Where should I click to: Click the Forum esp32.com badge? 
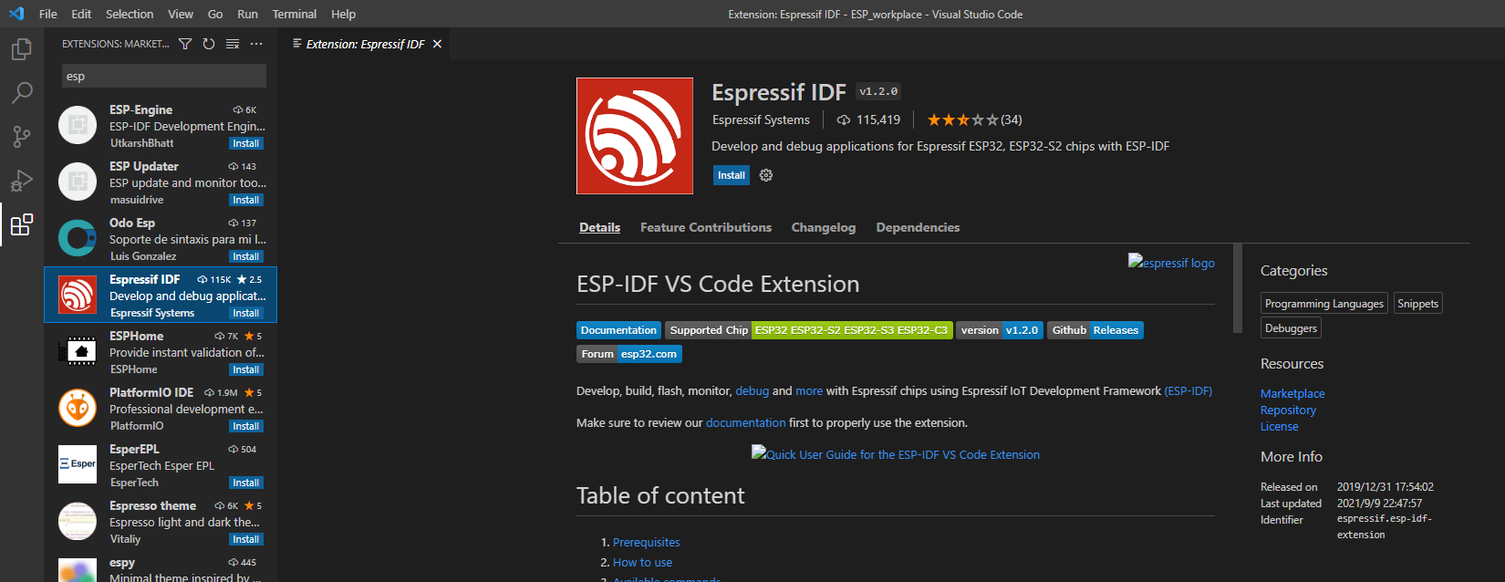629,354
